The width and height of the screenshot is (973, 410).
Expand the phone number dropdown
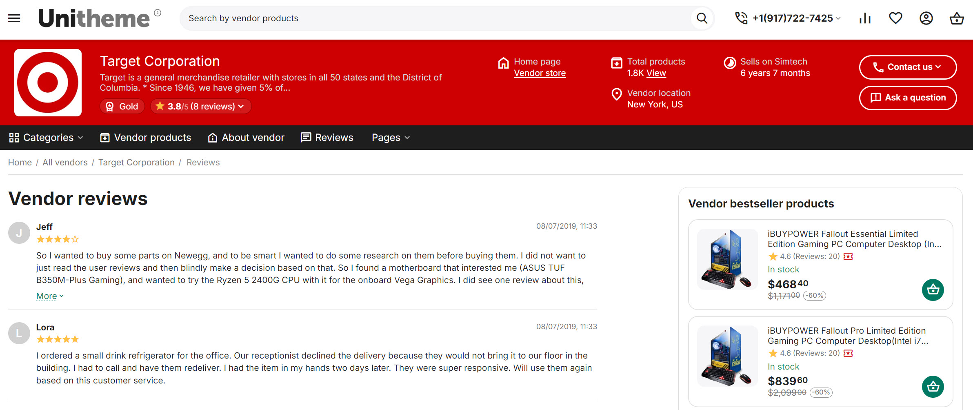point(837,18)
